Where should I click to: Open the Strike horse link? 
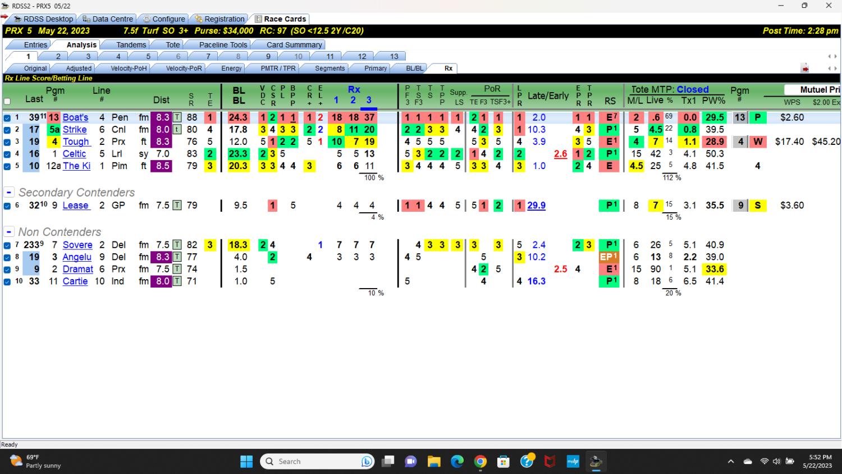75,129
